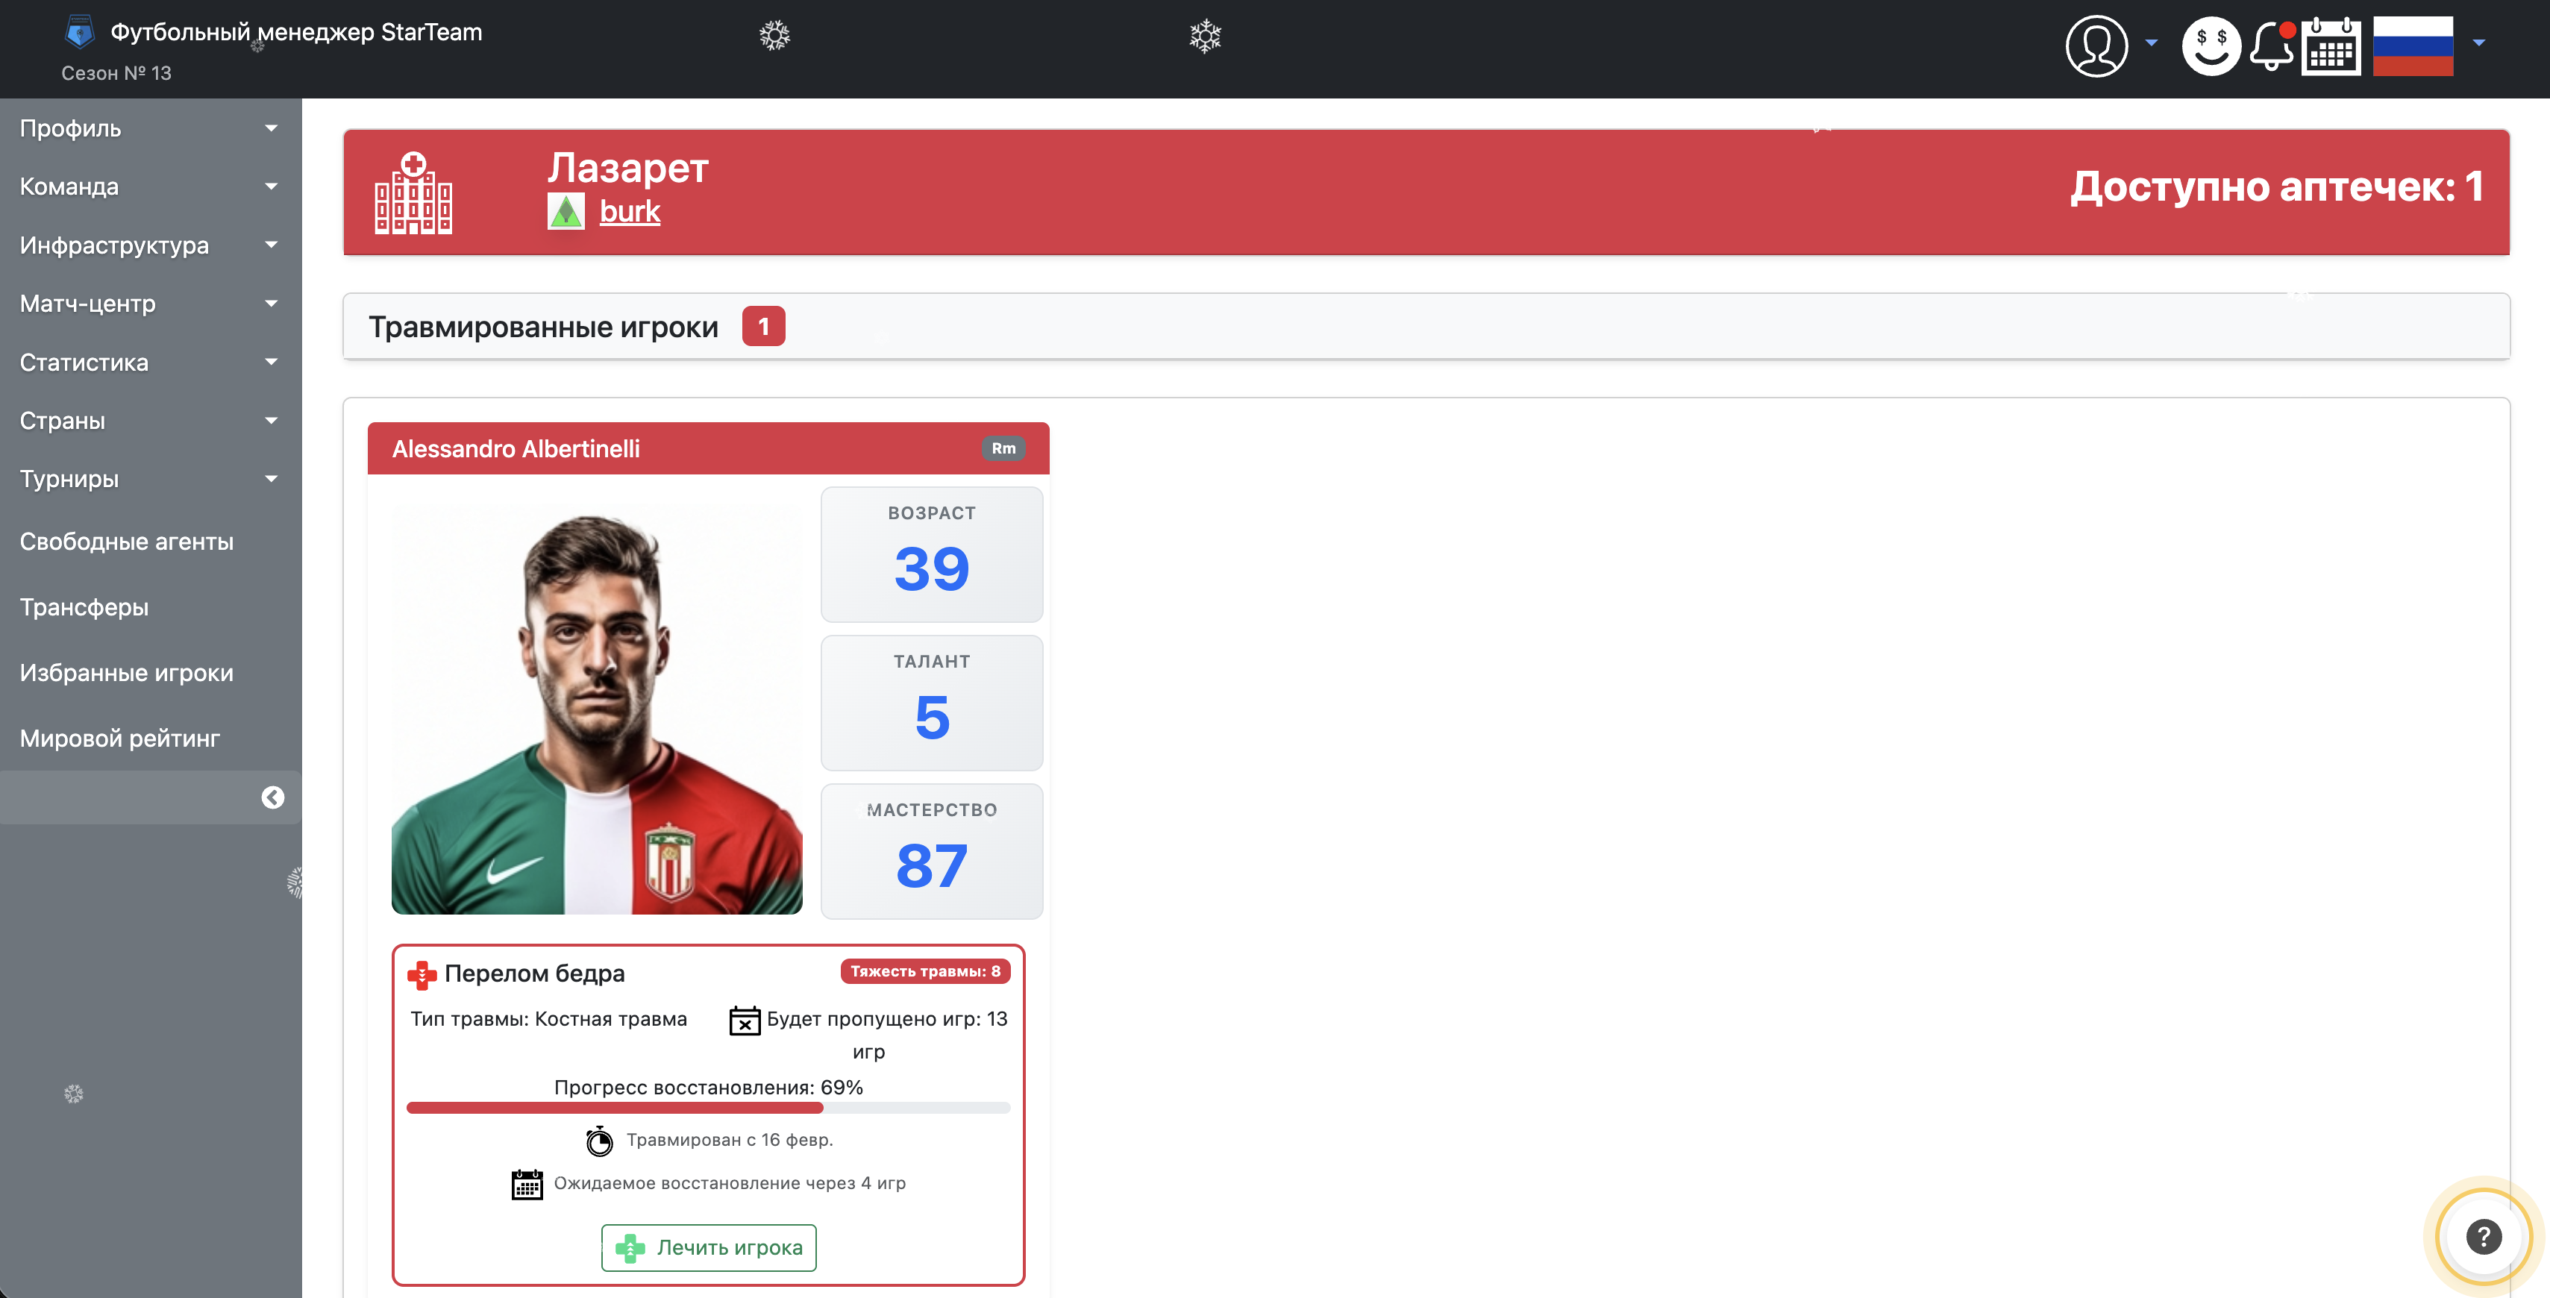
Task: Click Alessandro Albertinelli player photo
Action: [x=596, y=709]
